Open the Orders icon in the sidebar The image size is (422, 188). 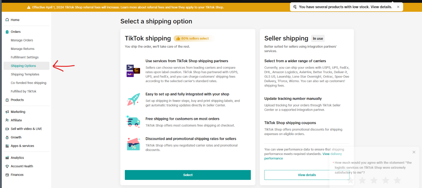[6, 32]
